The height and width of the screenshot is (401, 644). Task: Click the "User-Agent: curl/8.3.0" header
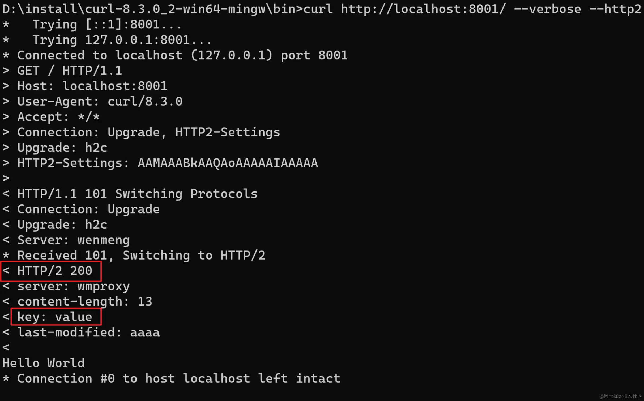pos(100,102)
